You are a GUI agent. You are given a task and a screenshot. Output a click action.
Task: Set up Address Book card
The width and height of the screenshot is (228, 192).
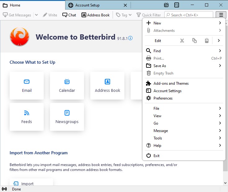[107, 86]
